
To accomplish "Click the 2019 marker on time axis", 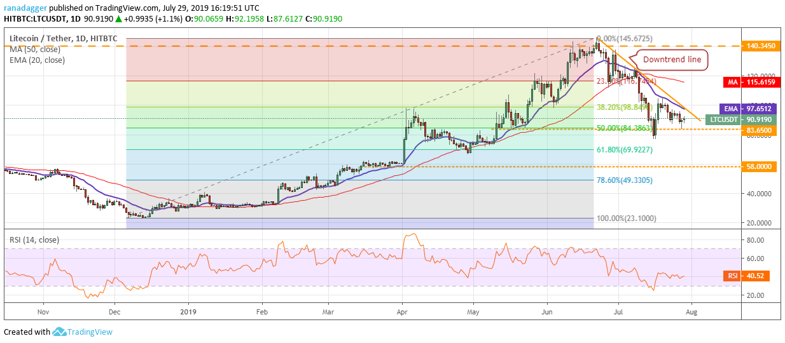I will pos(188,312).
